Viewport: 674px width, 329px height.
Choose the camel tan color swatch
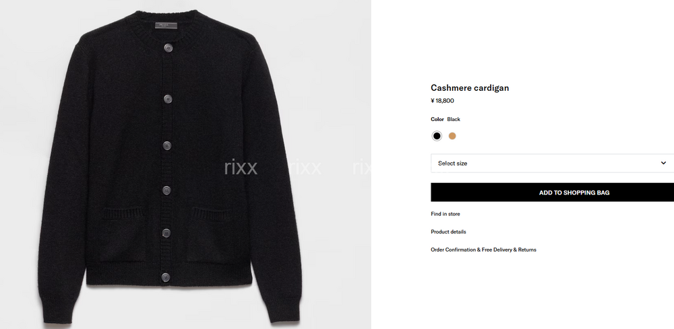452,136
